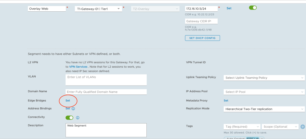
Task: Click Set link for Edge Bridges
Action: pos(68,101)
